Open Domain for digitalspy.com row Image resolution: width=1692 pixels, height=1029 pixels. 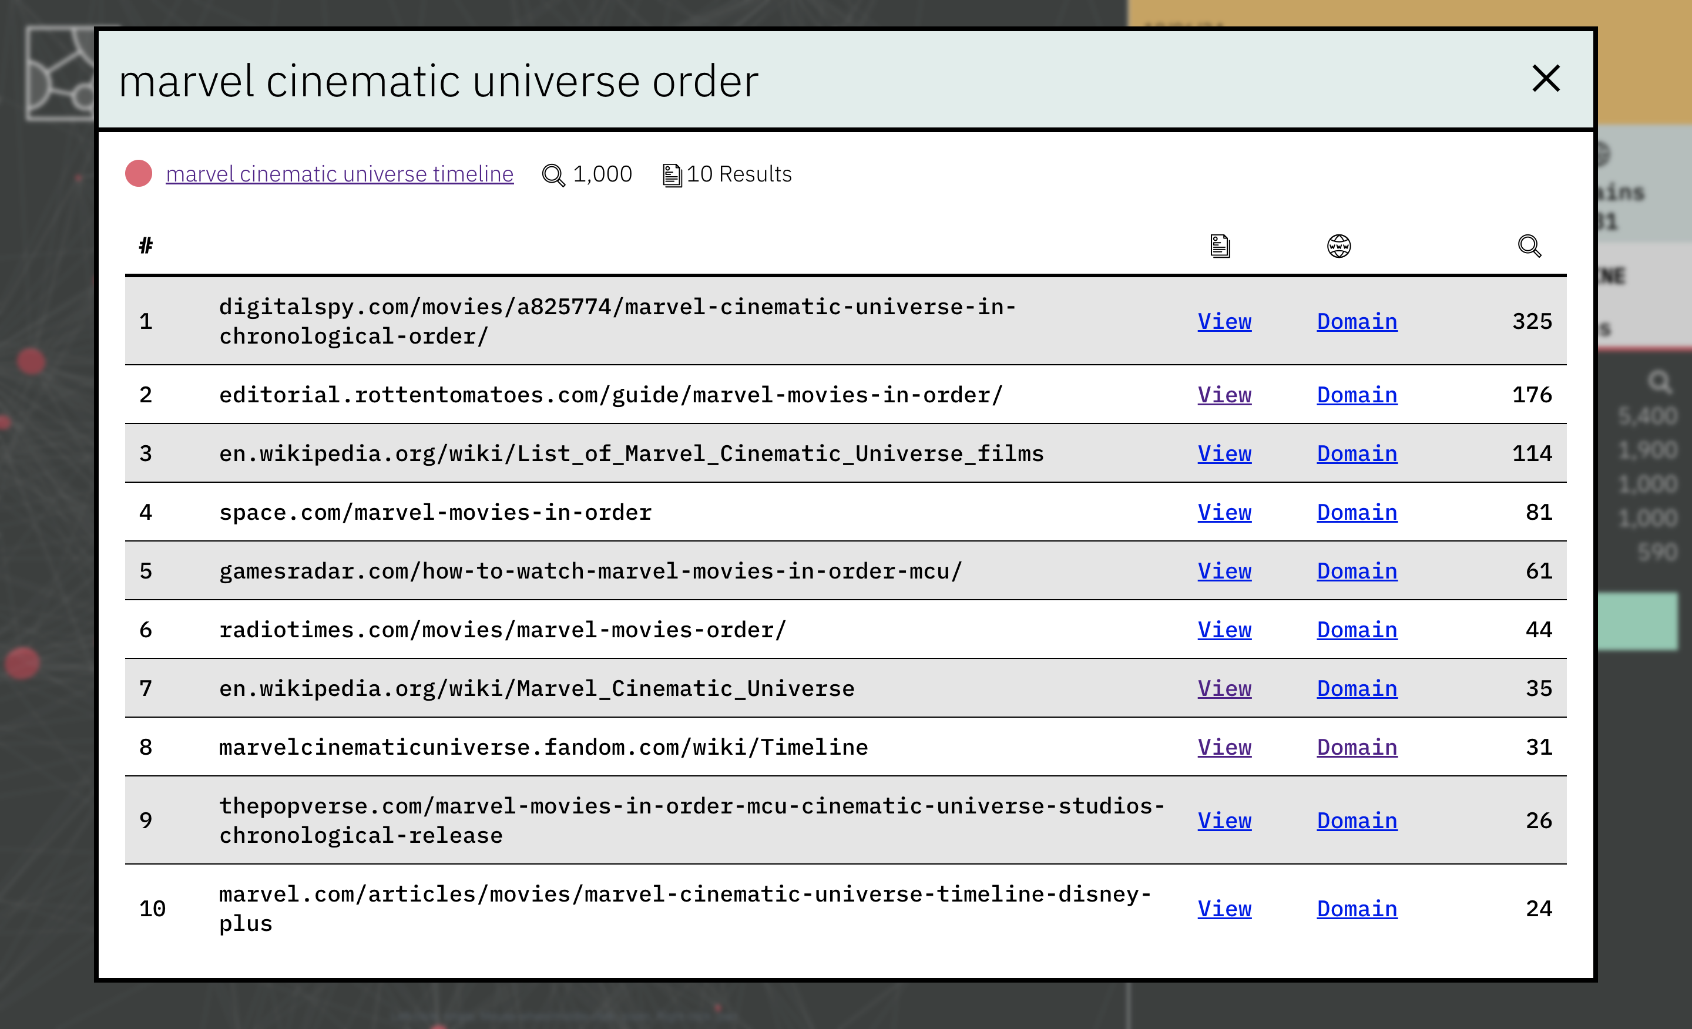(x=1357, y=321)
